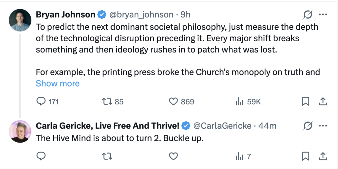Open Carla Gericke's profile avatar
Image resolution: width=338 pixels, height=169 pixels.
coord(20,131)
